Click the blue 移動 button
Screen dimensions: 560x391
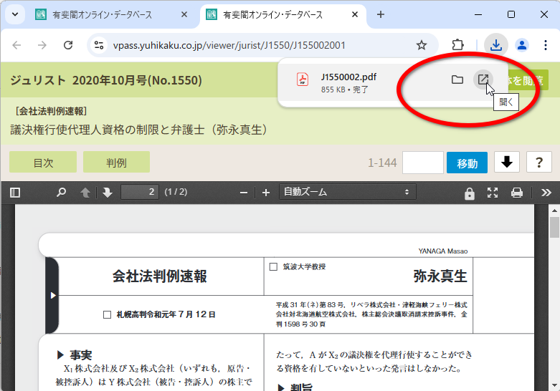(x=467, y=163)
